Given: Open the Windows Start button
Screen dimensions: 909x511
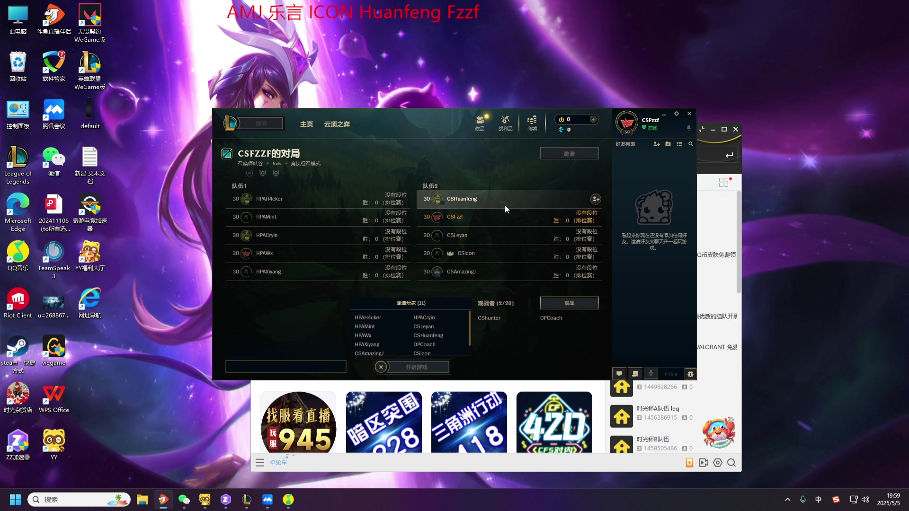Looking at the screenshot, I should tap(16, 500).
